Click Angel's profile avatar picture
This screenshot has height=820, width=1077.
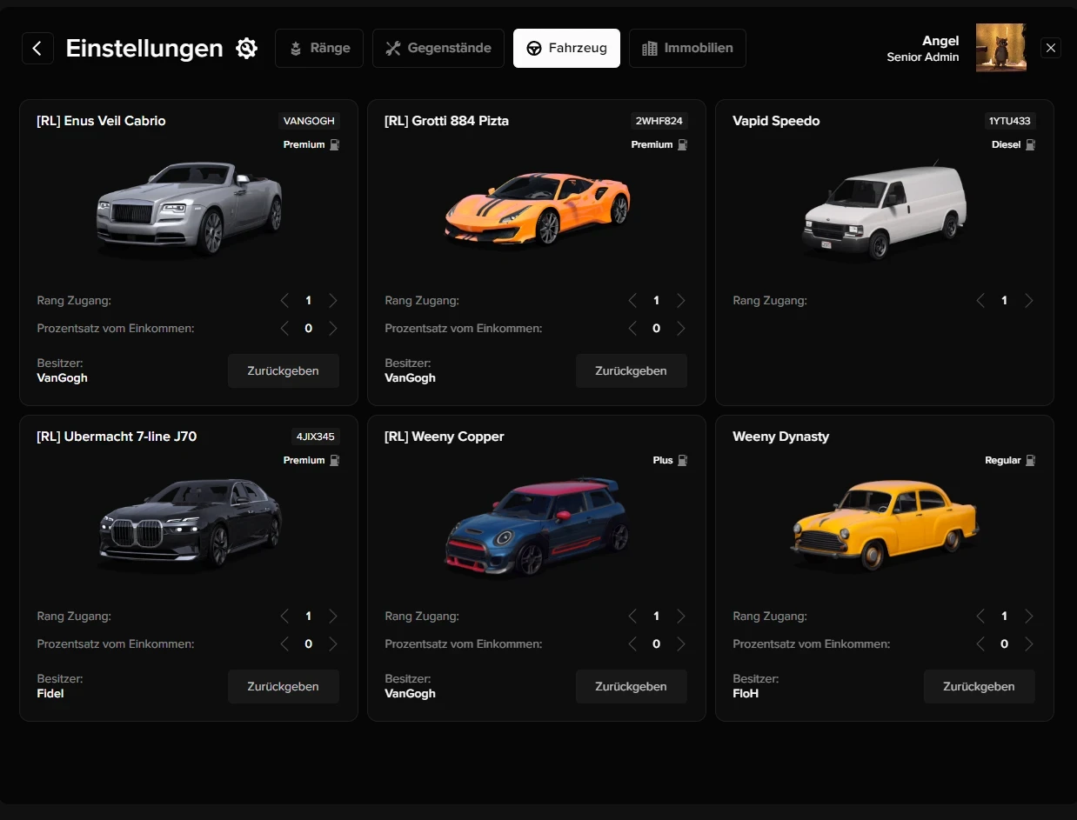pos(1000,48)
